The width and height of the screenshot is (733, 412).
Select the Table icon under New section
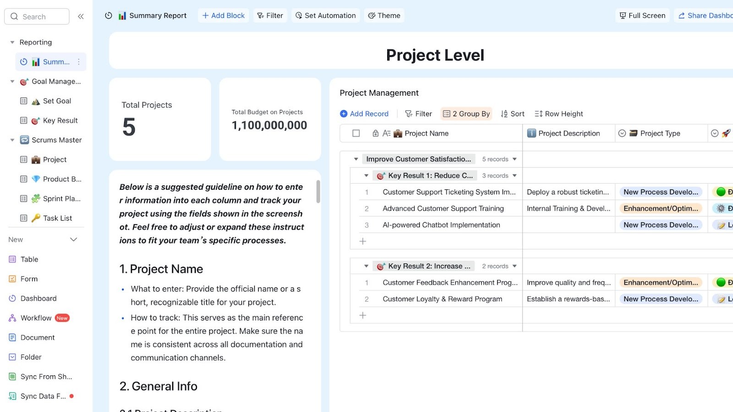pyautogui.click(x=12, y=259)
